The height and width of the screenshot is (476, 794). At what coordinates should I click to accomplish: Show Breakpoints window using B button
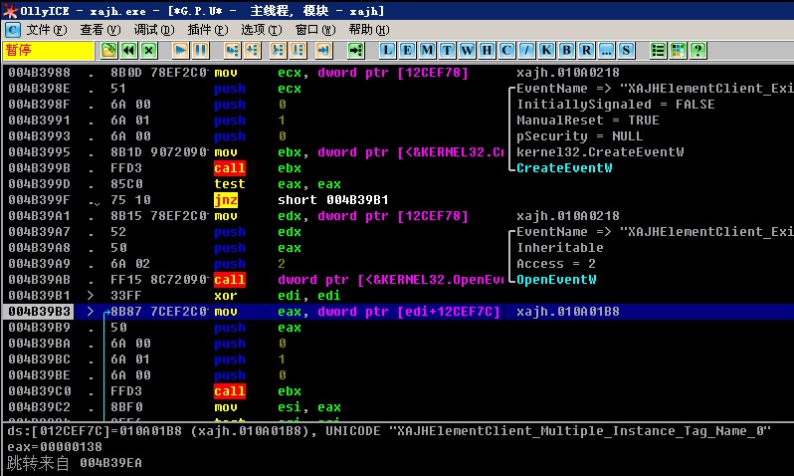567,50
